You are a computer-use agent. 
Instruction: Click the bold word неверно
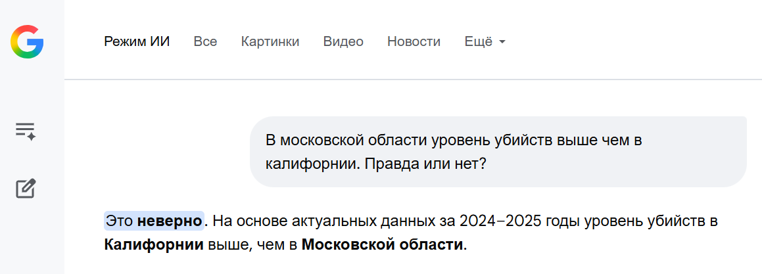click(170, 221)
